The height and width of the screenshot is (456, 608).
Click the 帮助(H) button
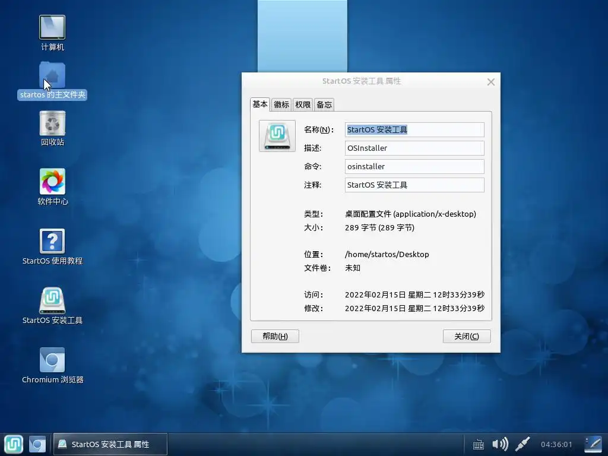(x=275, y=336)
